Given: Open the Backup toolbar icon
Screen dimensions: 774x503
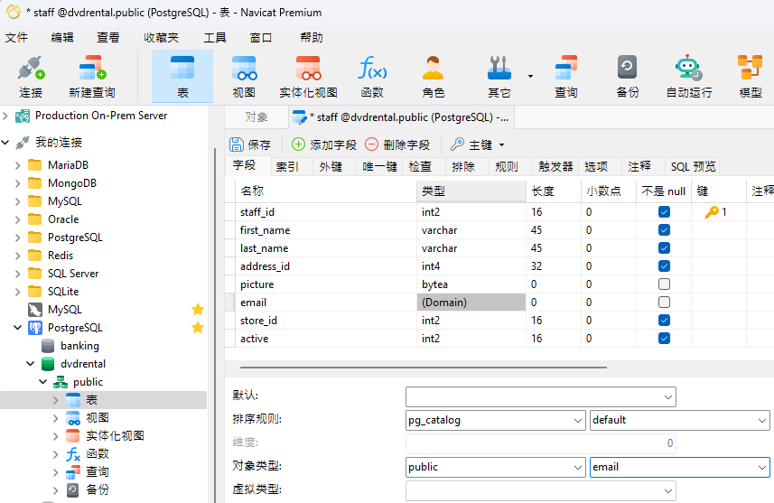Looking at the screenshot, I should coord(627,68).
